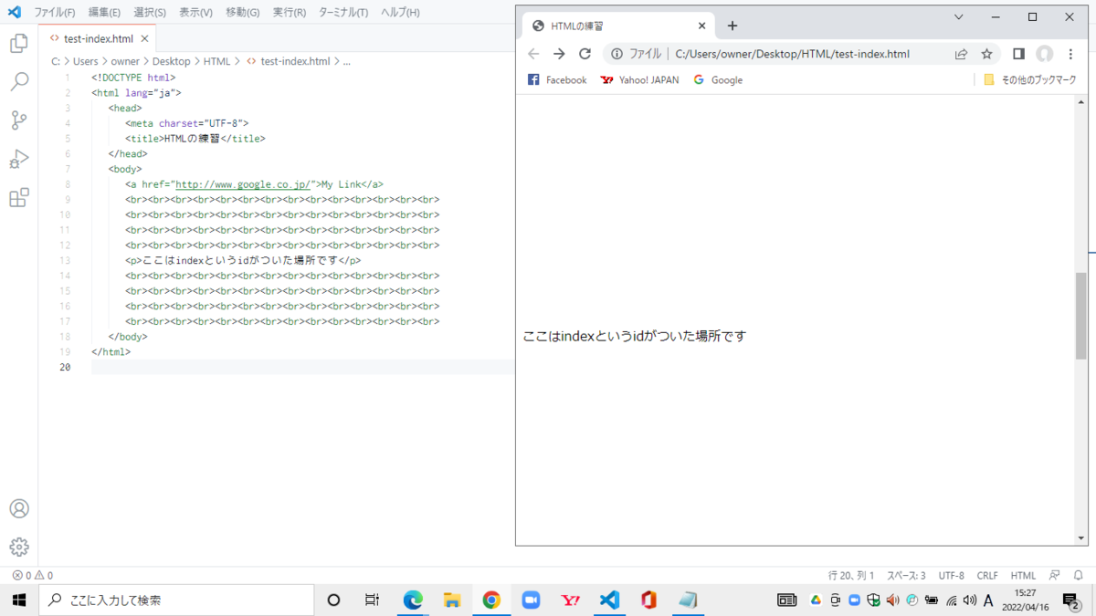The width and height of the screenshot is (1096, 616).
Task: Open the Windows Action Center notifications
Action: click(x=1071, y=600)
